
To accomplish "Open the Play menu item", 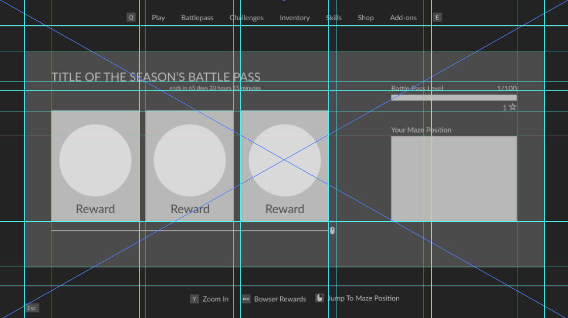I will (158, 17).
